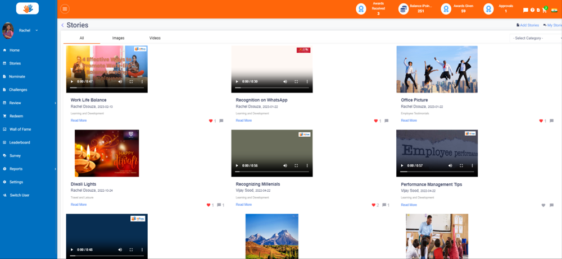Open more options on the 0:48 video
The image size is (562, 259).
click(142, 249)
